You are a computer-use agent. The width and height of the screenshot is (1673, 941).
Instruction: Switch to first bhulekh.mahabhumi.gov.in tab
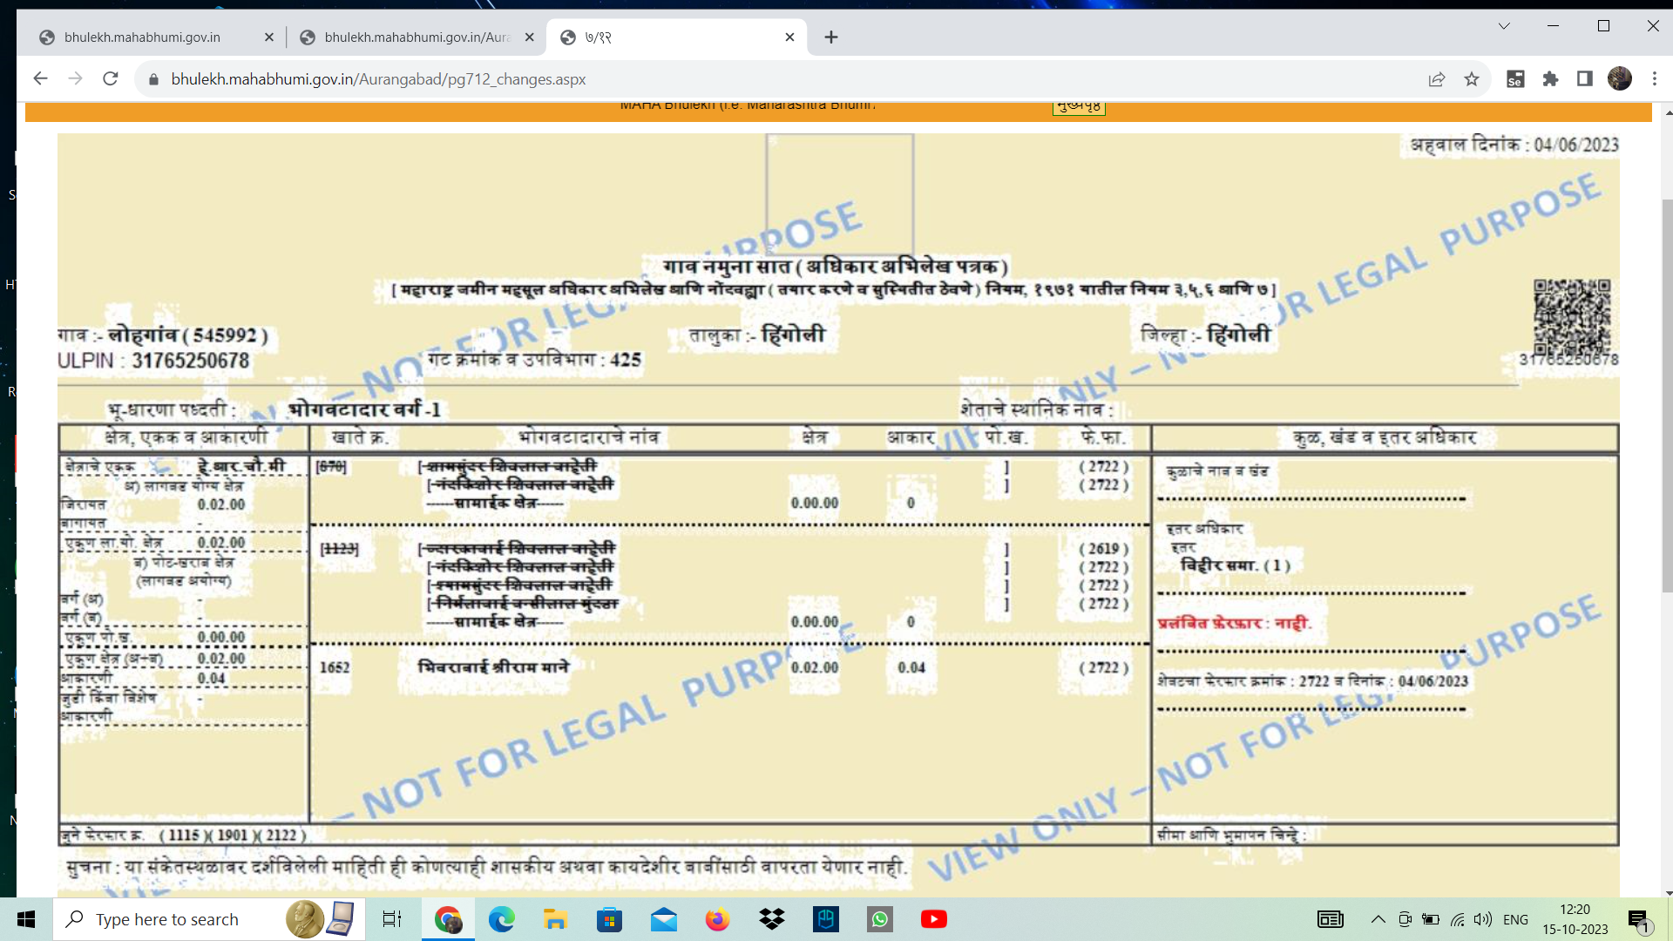(142, 37)
